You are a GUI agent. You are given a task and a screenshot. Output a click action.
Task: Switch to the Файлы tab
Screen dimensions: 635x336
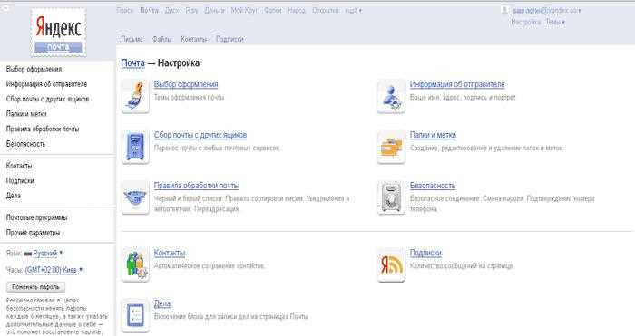click(x=162, y=39)
